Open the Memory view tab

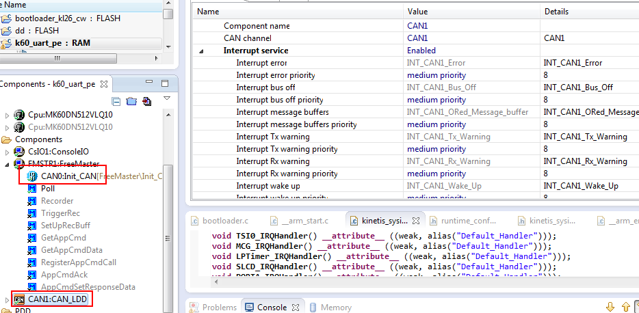(x=331, y=308)
